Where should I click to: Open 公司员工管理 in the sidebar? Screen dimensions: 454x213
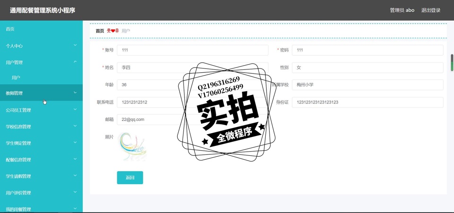(x=18, y=110)
